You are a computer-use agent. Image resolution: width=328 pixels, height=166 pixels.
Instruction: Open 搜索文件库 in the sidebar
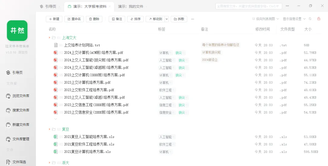pos(18,110)
